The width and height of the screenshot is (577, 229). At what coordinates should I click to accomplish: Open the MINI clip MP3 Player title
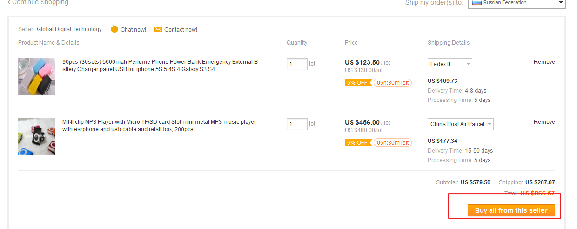(x=159, y=126)
